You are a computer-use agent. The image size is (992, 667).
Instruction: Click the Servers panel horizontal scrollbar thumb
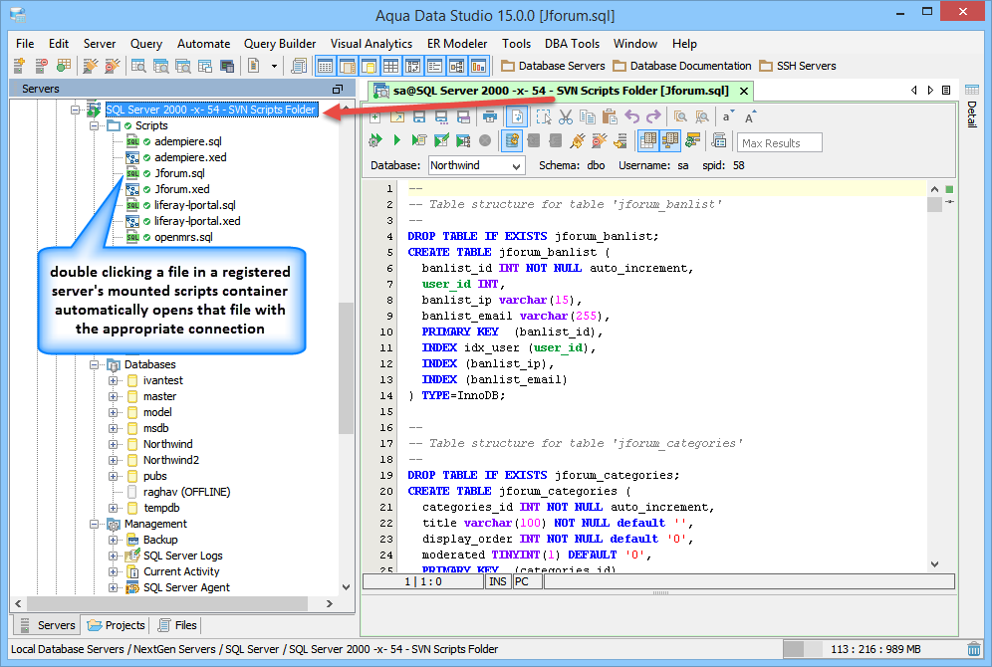[167, 603]
